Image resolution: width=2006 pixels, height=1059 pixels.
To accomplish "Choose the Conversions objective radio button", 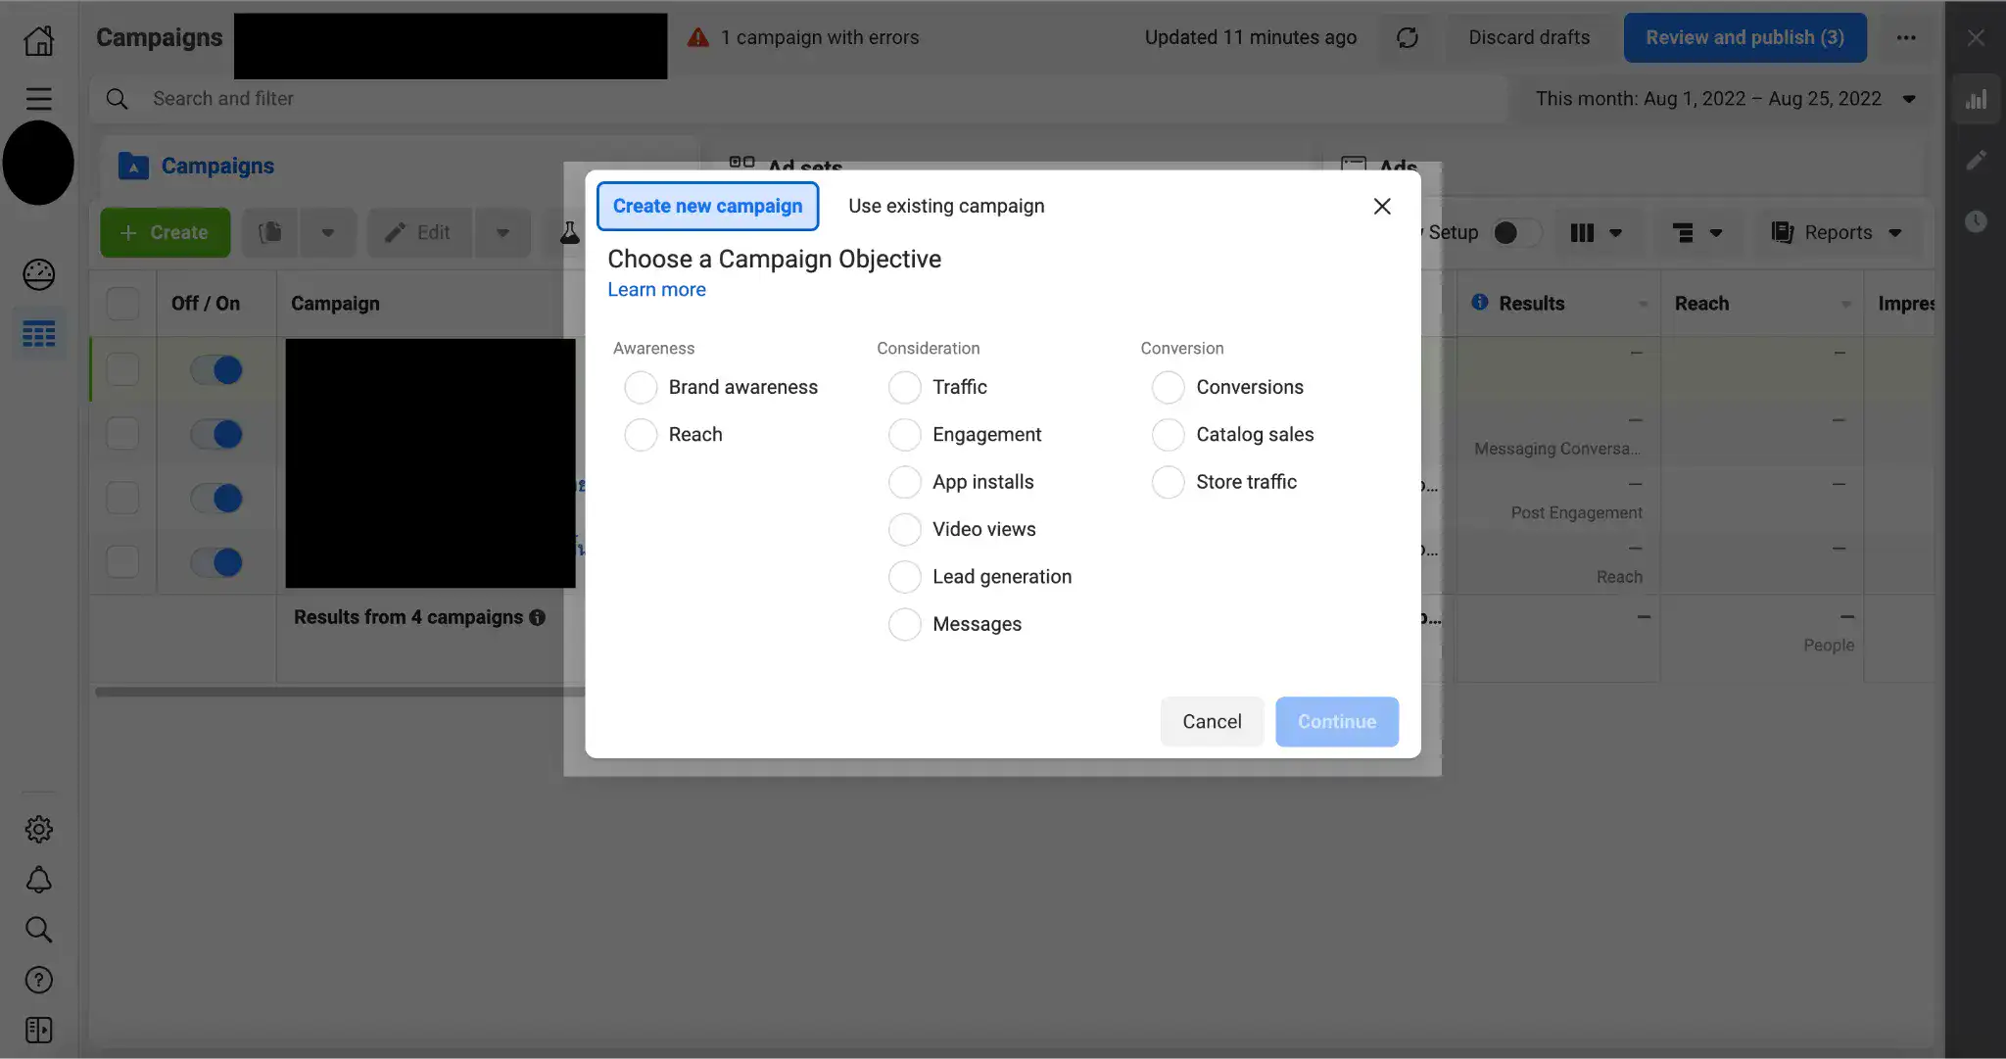I will tap(1168, 387).
